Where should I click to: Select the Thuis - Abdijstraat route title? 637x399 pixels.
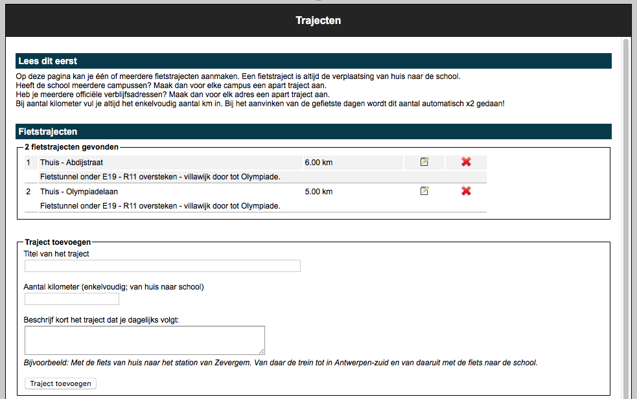click(71, 163)
